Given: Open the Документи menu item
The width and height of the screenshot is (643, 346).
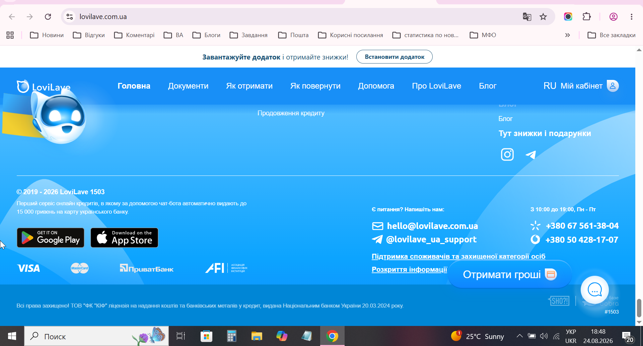Looking at the screenshot, I should coord(188,86).
